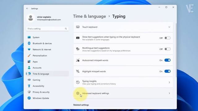Click the Bluetooth icon in sidebar
This screenshot has height=111, width=198.
pos(29,43)
